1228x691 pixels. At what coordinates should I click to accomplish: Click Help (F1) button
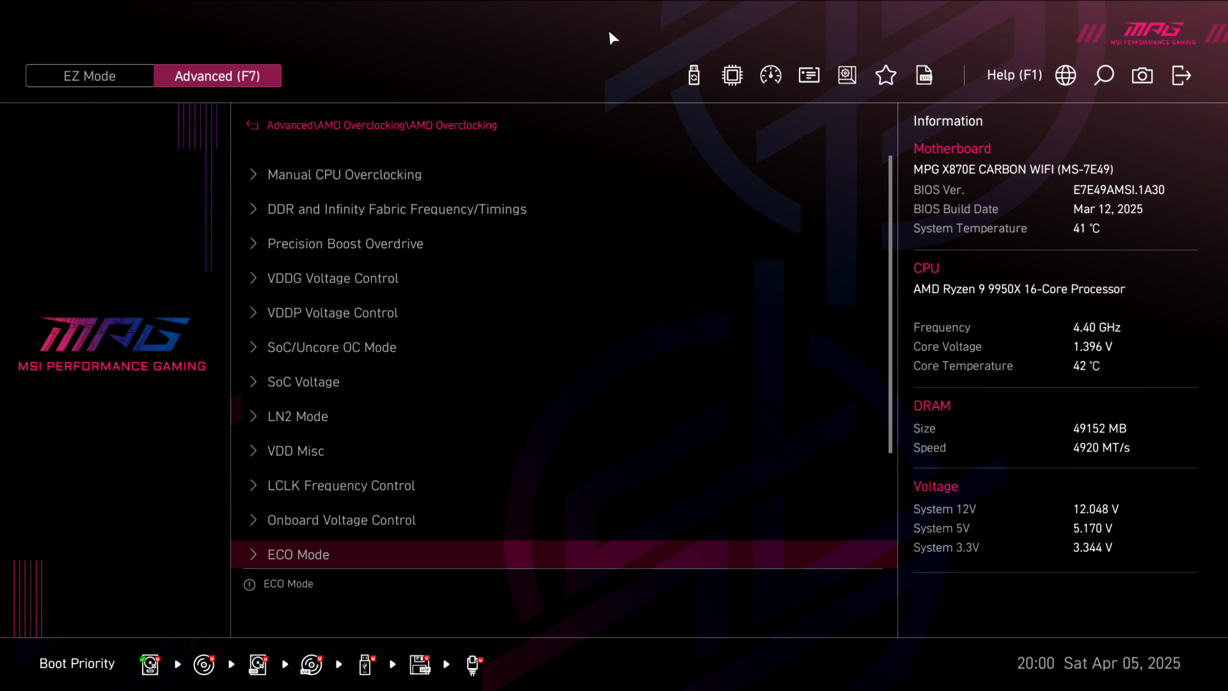1014,75
